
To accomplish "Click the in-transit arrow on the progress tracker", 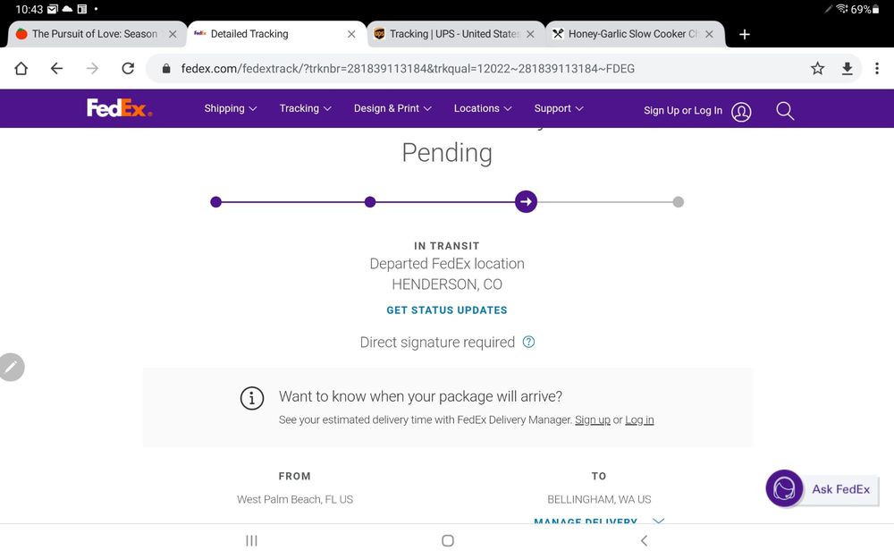I will pos(526,202).
